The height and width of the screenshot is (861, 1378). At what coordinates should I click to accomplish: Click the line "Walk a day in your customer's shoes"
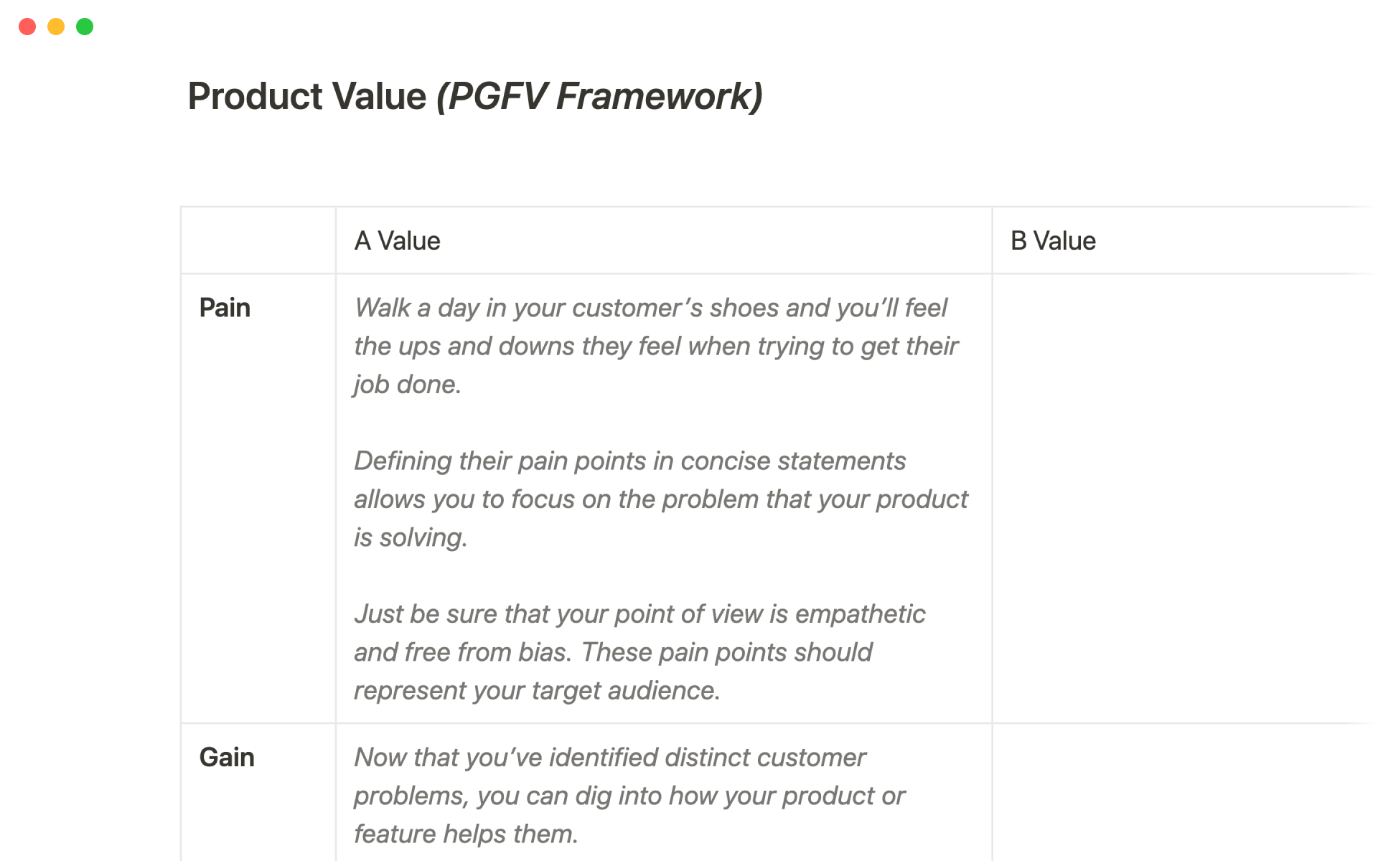click(650, 308)
